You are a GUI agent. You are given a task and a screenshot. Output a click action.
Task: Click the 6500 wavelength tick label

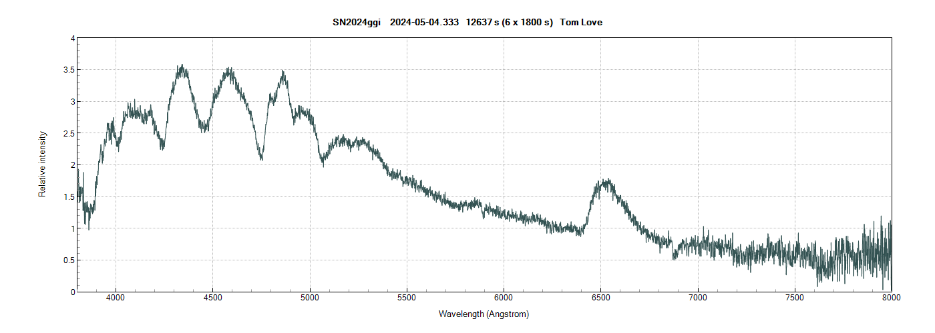[x=600, y=298]
